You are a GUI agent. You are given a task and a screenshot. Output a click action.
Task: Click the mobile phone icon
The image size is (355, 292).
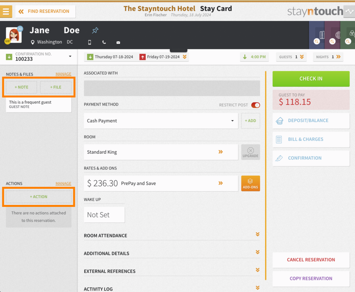[x=90, y=42]
